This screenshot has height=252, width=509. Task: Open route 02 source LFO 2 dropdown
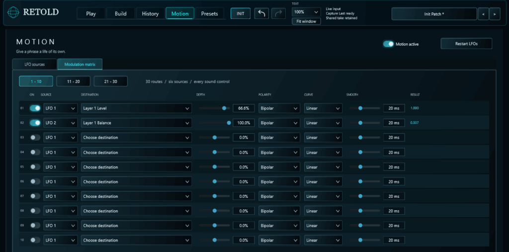[x=60, y=123]
